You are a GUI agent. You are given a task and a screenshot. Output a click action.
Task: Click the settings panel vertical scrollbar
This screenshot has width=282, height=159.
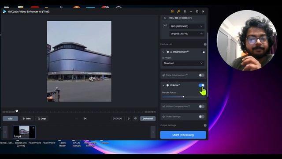[208, 65]
